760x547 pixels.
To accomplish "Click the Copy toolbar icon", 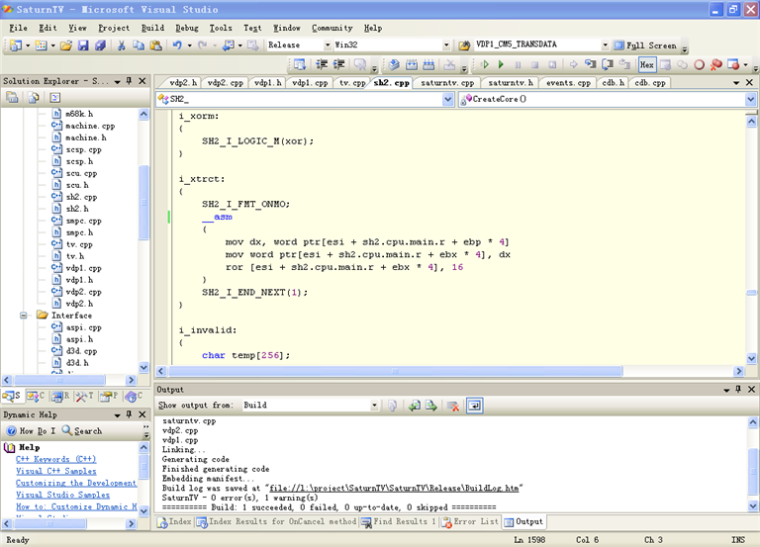I will tap(139, 46).
